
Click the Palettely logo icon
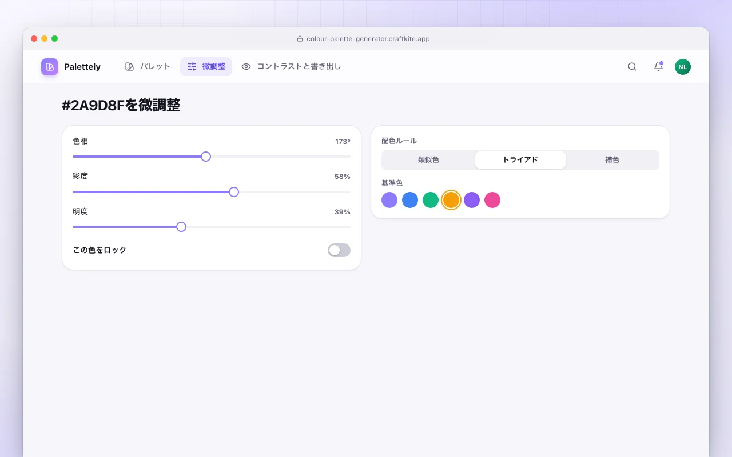tap(50, 67)
